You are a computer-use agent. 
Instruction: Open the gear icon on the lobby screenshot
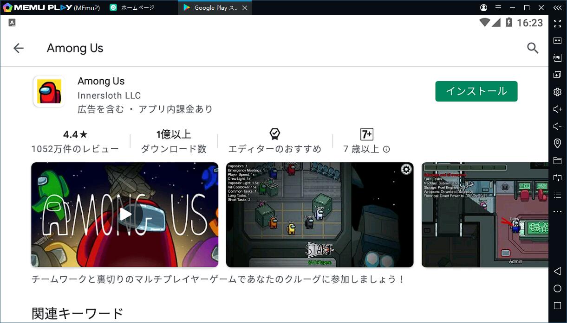click(406, 170)
